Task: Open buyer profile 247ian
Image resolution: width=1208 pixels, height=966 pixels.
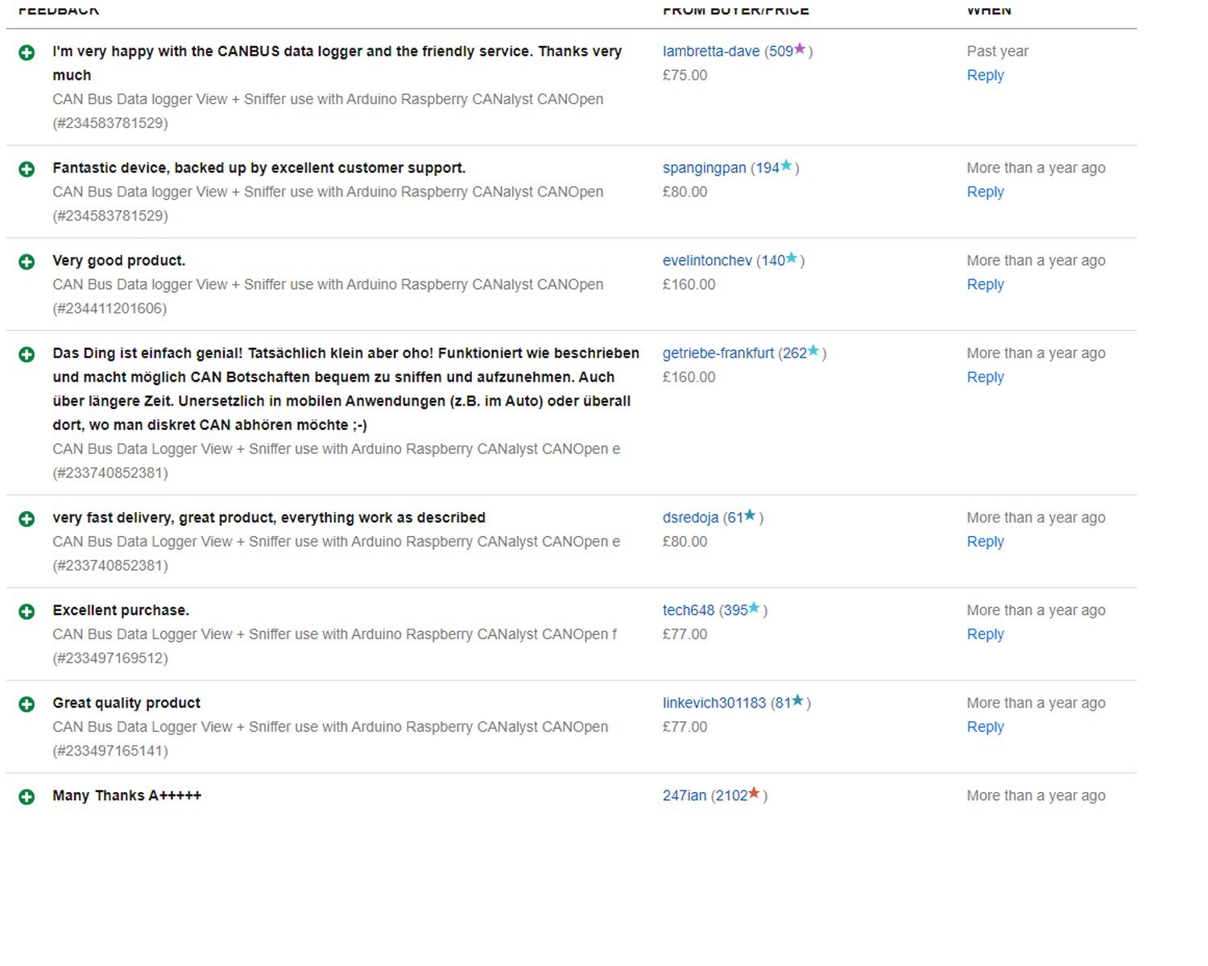Action: coord(685,795)
